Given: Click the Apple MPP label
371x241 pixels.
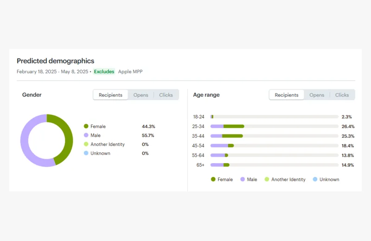Looking at the screenshot, I should (x=130, y=72).
